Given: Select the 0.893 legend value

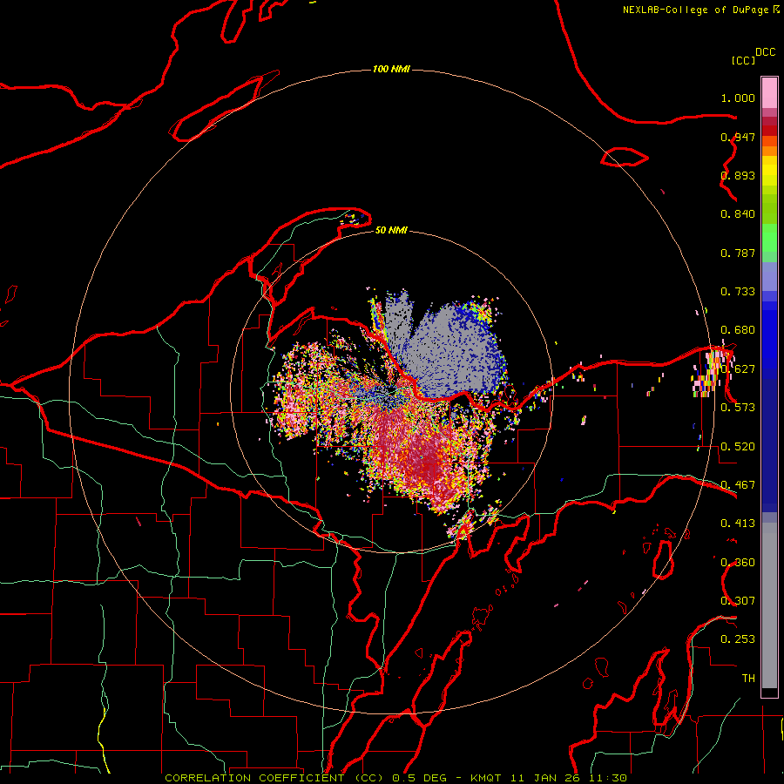Looking at the screenshot, I should (x=738, y=175).
